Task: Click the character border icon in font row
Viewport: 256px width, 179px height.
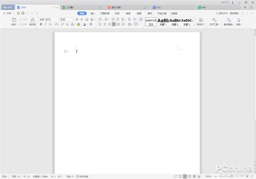Action: pos(91,24)
